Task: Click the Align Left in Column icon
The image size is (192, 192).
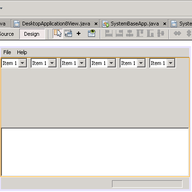Action: coord(109,33)
